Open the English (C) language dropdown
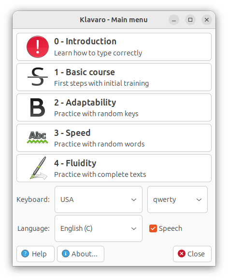This screenshot has width=228, height=280. [x=99, y=228]
